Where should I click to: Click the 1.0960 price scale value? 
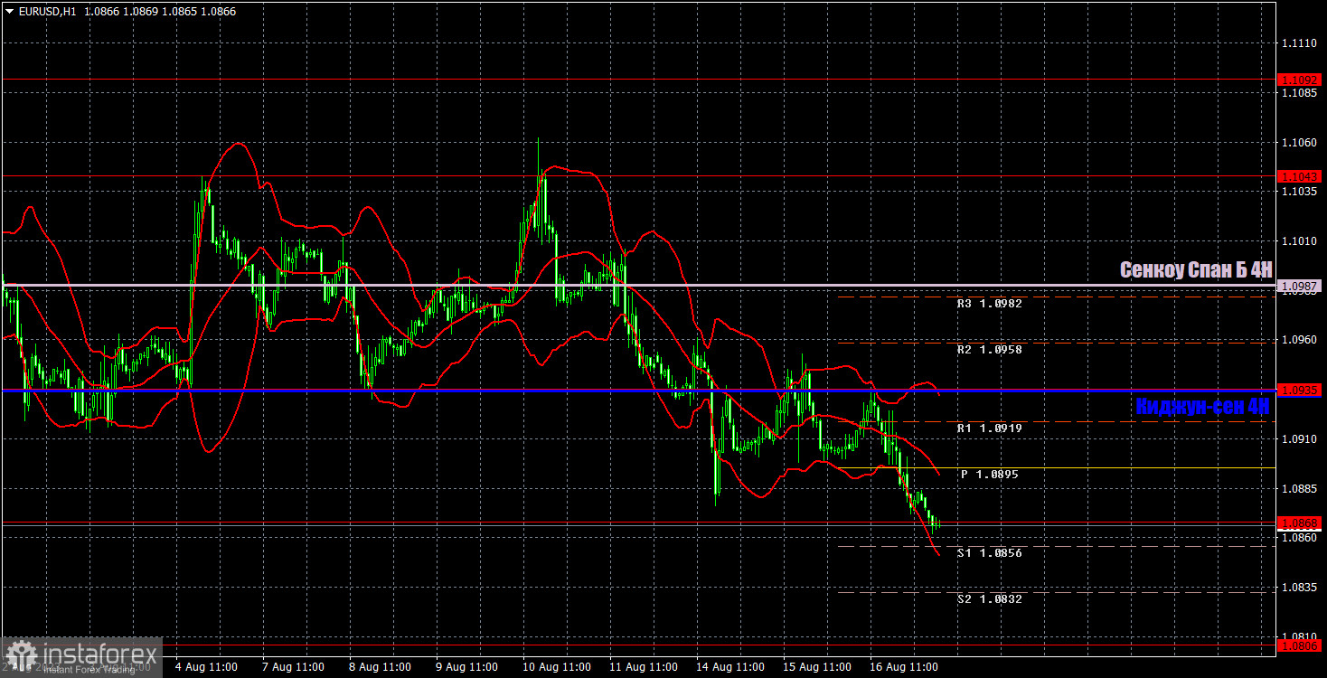pos(1300,340)
